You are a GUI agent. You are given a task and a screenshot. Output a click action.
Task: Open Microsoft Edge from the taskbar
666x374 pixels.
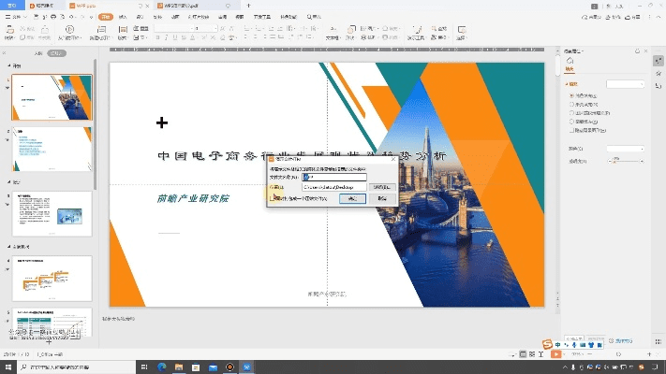(160, 367)
